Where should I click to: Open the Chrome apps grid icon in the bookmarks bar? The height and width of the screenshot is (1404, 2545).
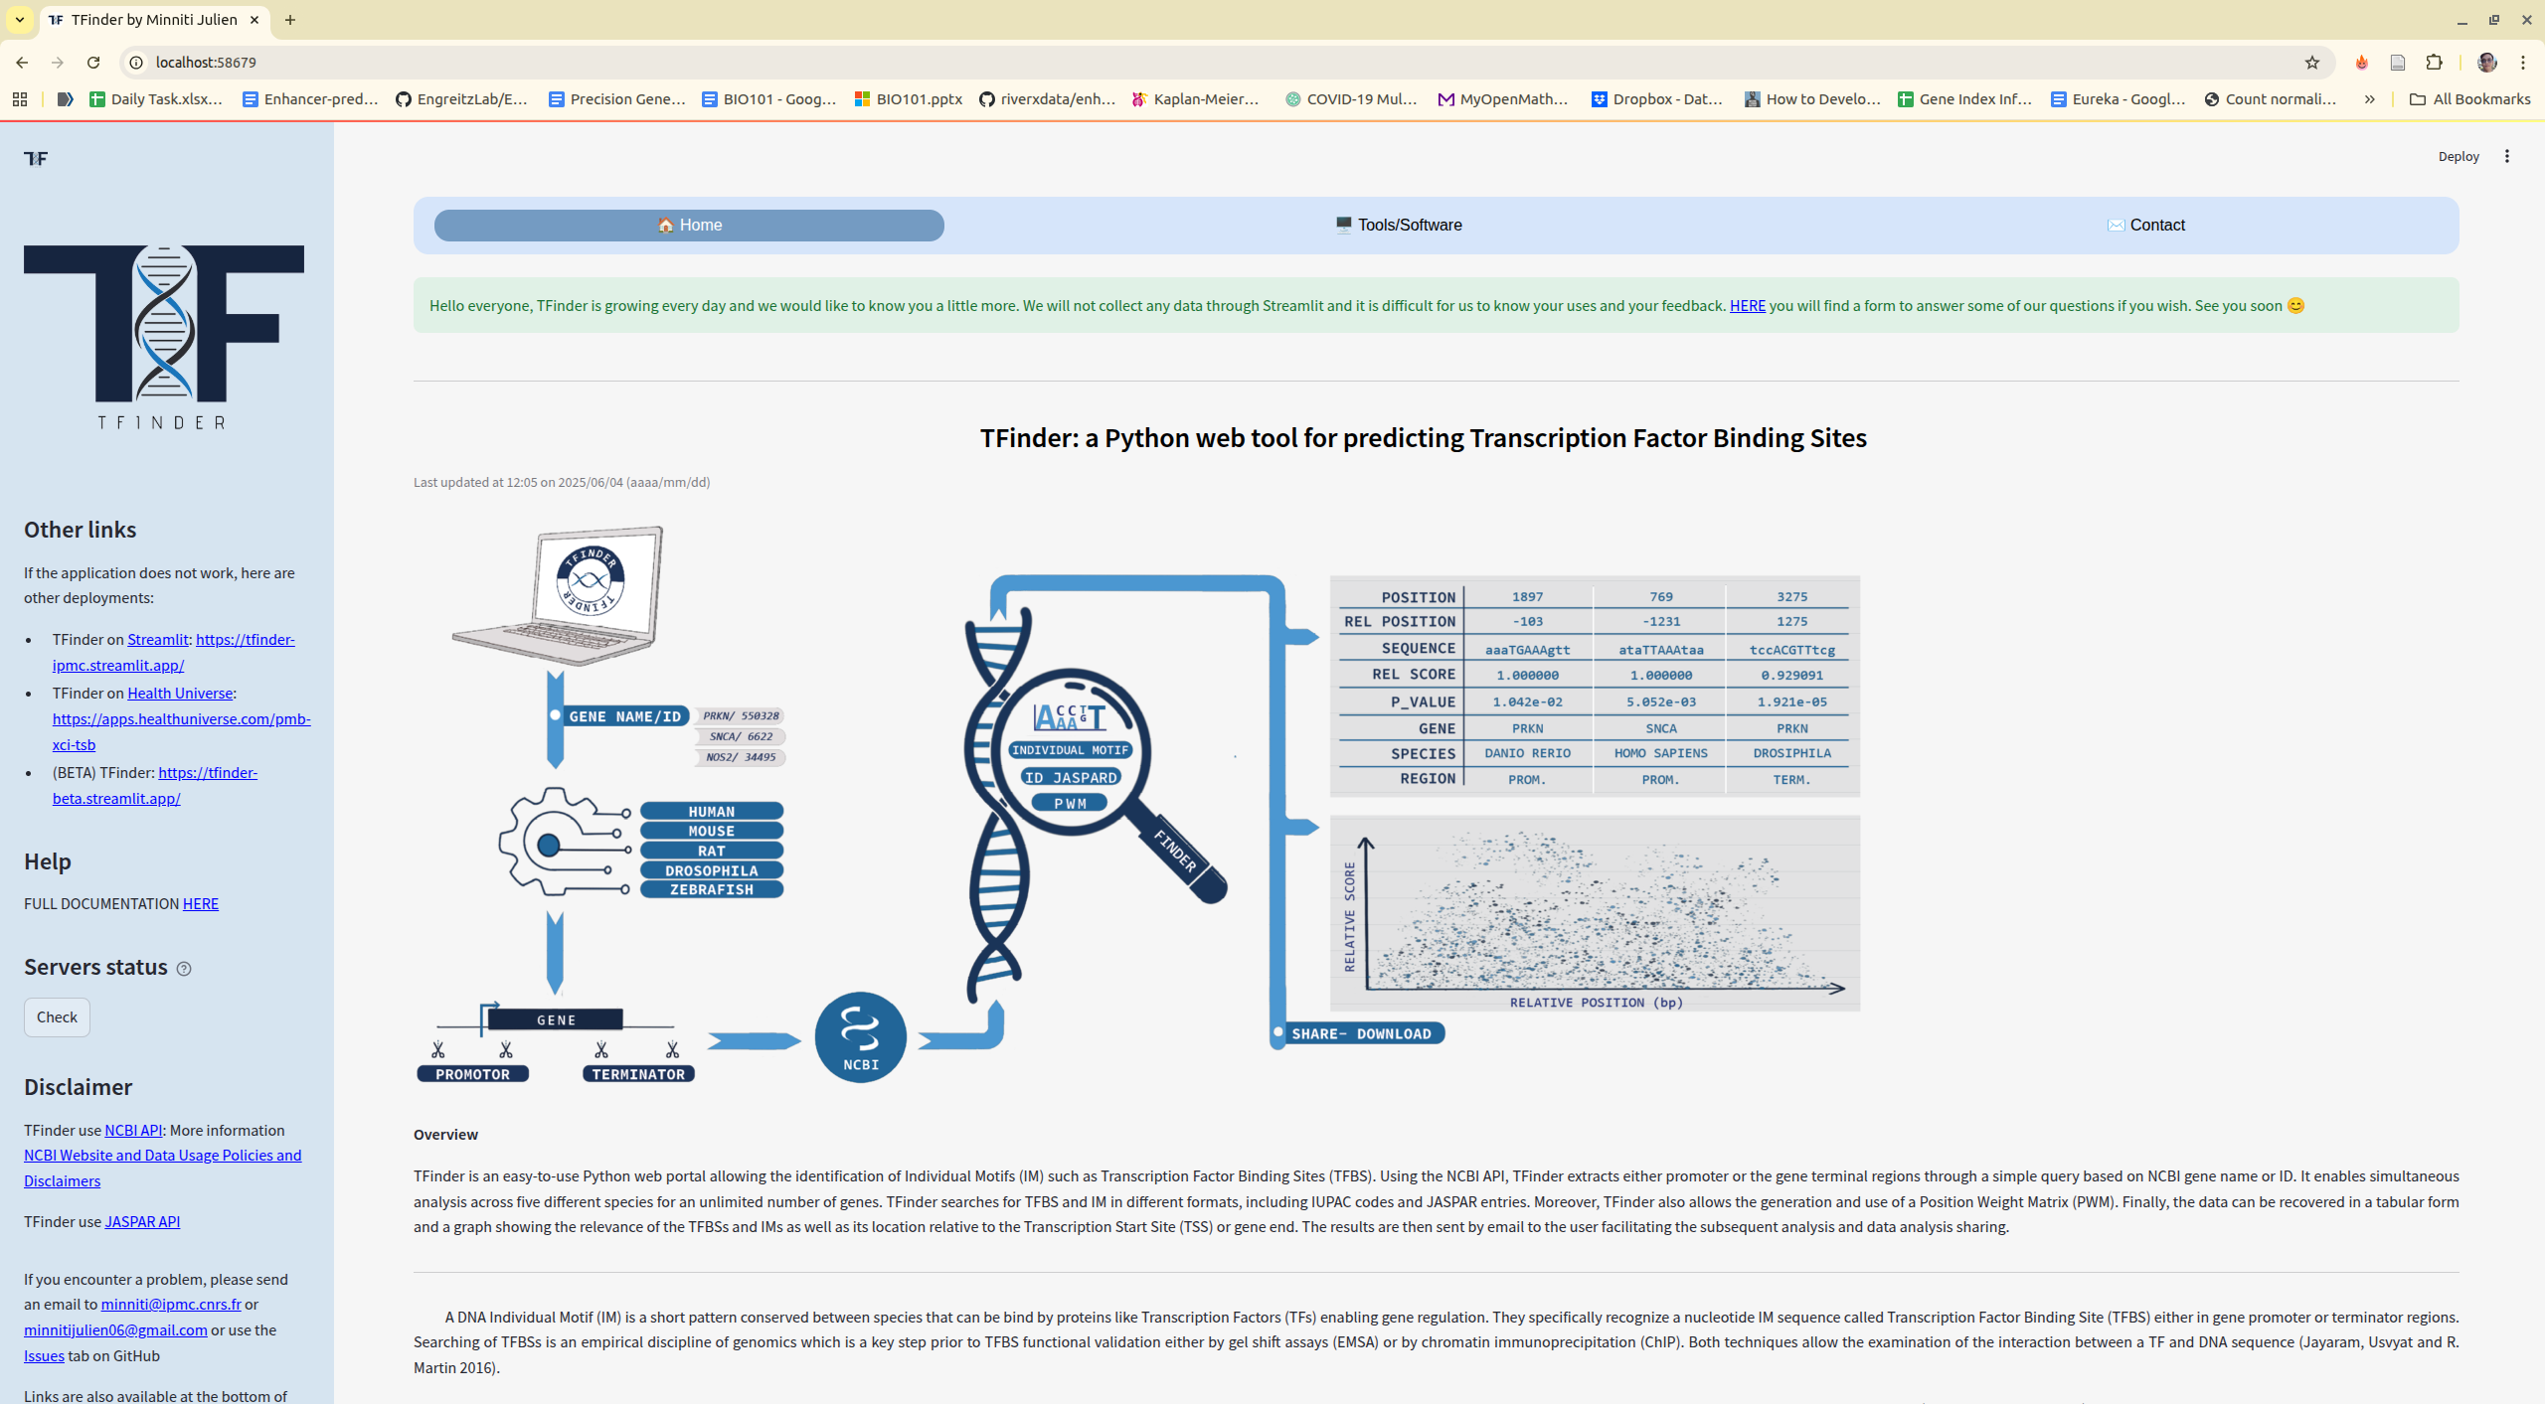(x=20, y=99)
